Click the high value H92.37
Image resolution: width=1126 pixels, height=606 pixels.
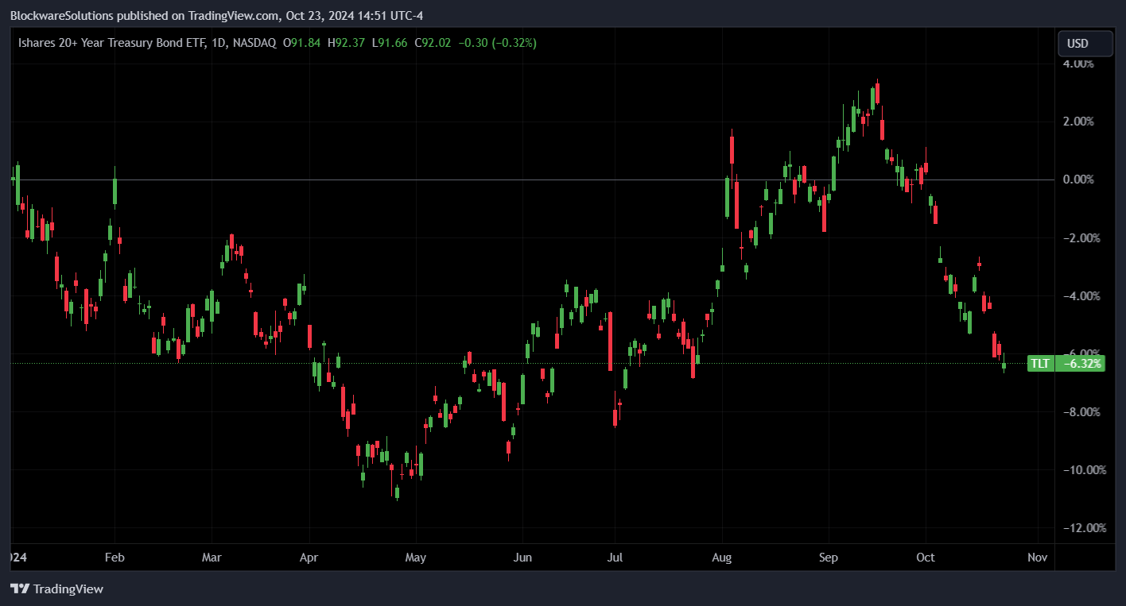point(346,43)
